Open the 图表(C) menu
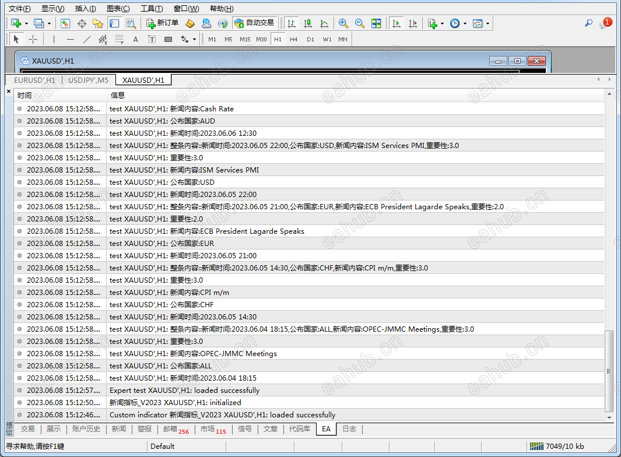The width and height of the screenshot is (621, 457). coord(118,8)
